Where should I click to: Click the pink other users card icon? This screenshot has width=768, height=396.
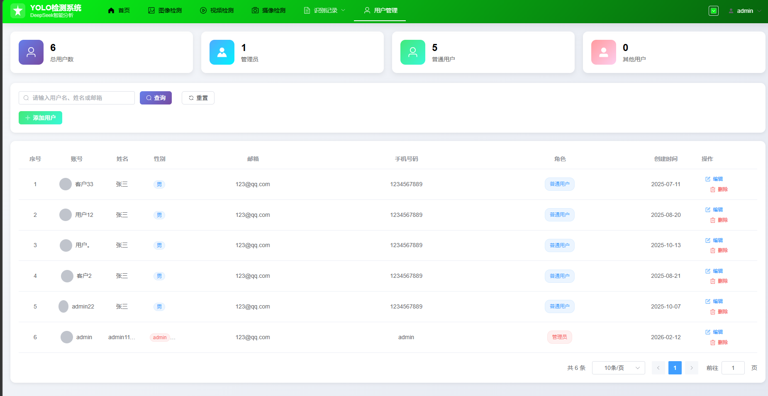[x=604, y=52]
